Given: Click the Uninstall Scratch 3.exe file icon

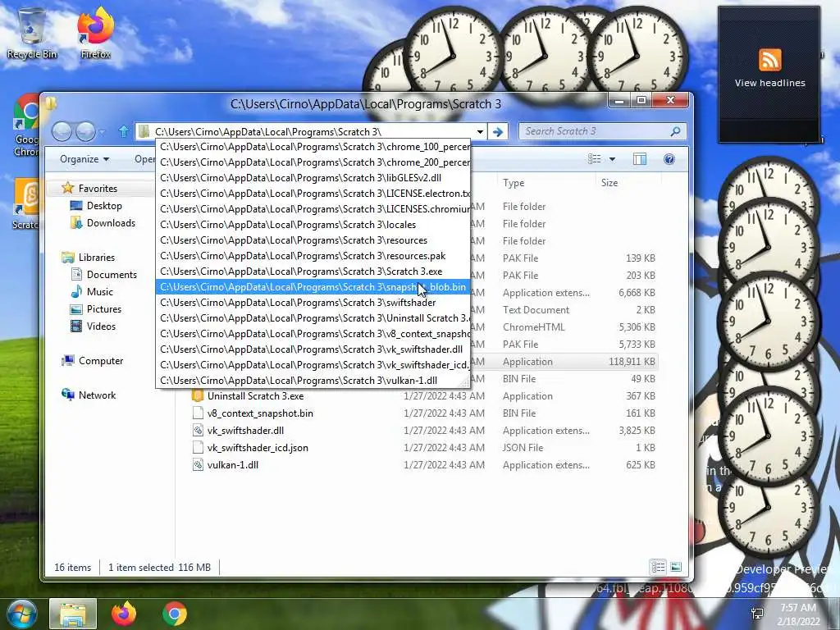Looking at the screenshot, I should (x=198, y=396).
